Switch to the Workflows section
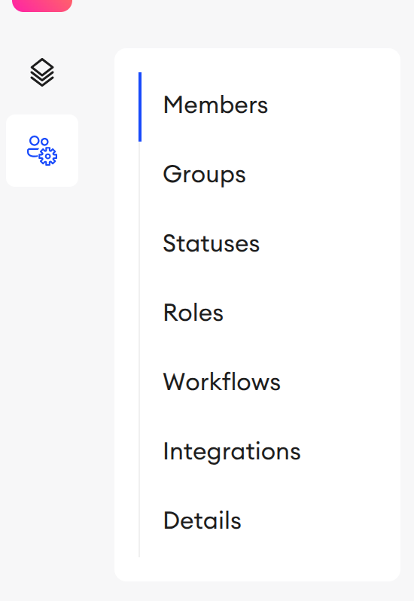Image resolution: width=414 pixels, height=601 pixels. [x=222, y=383]
